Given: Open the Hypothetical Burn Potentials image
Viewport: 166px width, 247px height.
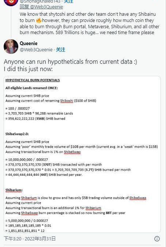Looking at the screenshot, I should pyautogui.click(x=82, y=155).
